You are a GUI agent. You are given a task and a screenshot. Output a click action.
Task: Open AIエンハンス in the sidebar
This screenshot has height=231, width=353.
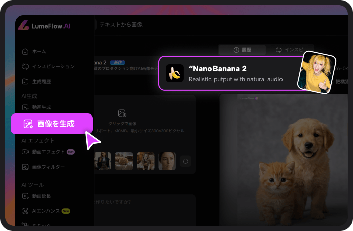46,211
